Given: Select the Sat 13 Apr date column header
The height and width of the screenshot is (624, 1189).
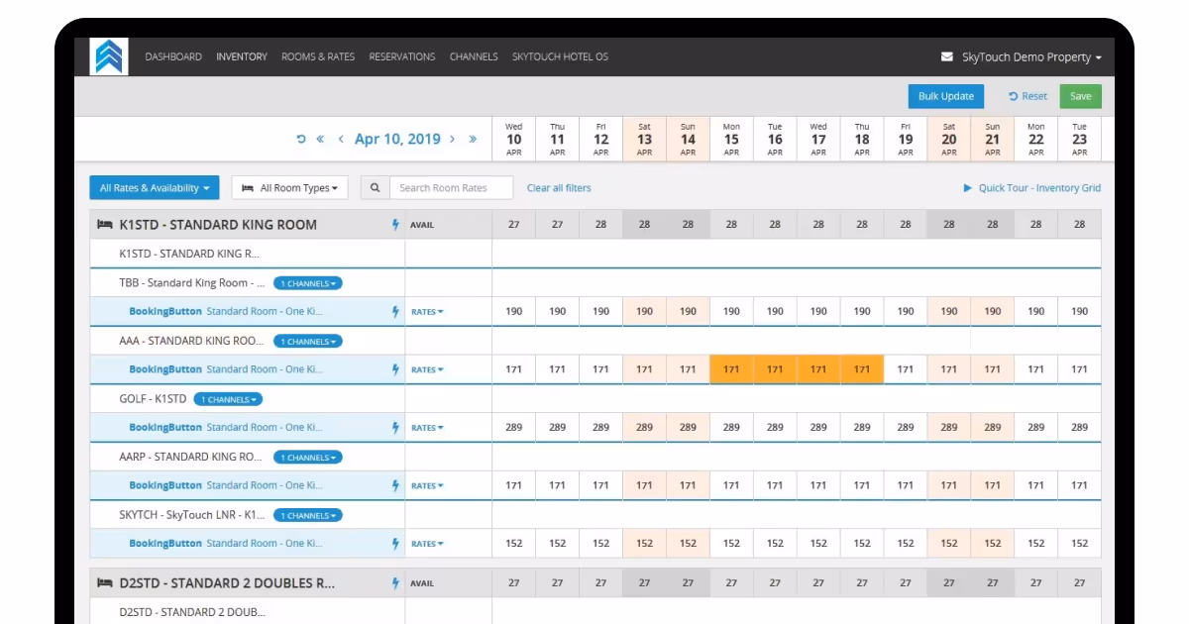Looking at the screenshot, I should [645, 140].
